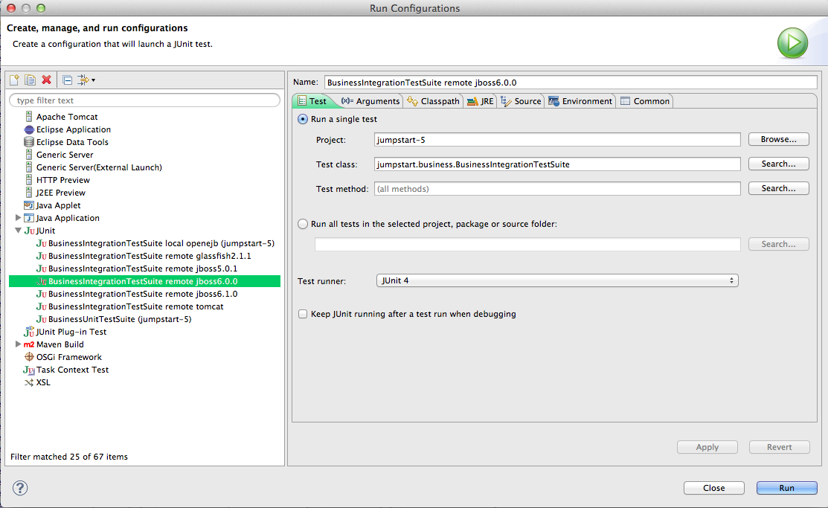Click the Apache Tomcat server icon
This screenshot has height=508, width=828.
pyautogui.click(x=29, y=116)
